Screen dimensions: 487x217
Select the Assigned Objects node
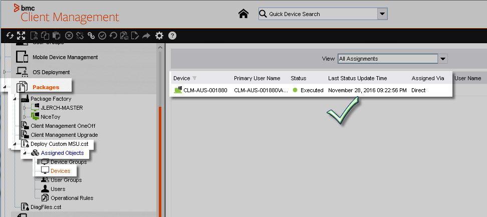pyautogui.click(x=63, y=153)
